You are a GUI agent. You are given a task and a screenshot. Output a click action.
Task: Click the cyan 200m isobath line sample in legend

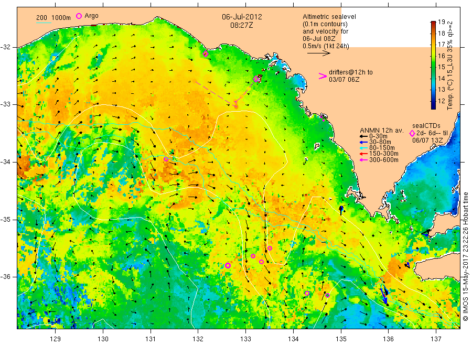point(44,22)
